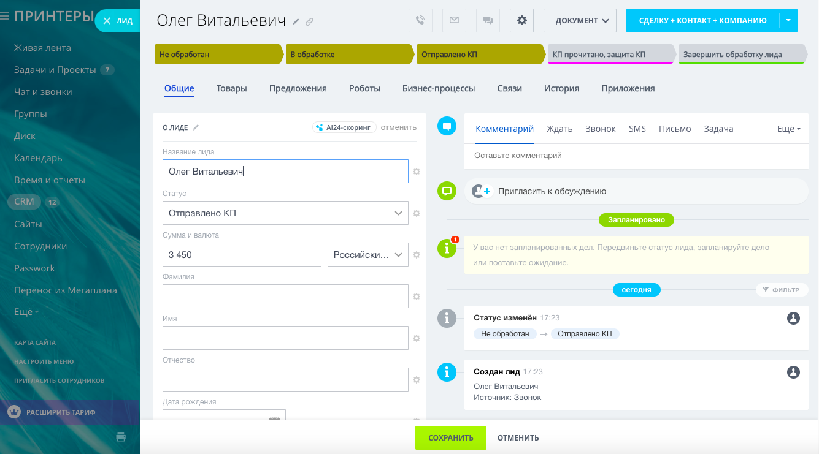
Task: Select the SMS timeline tab
Action: point(637,129)
